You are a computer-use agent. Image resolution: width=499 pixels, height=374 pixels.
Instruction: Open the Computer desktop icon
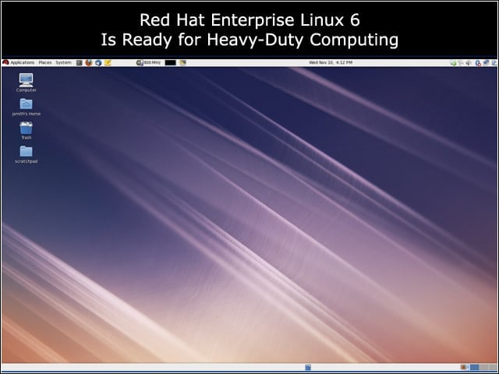pos(26,83)
